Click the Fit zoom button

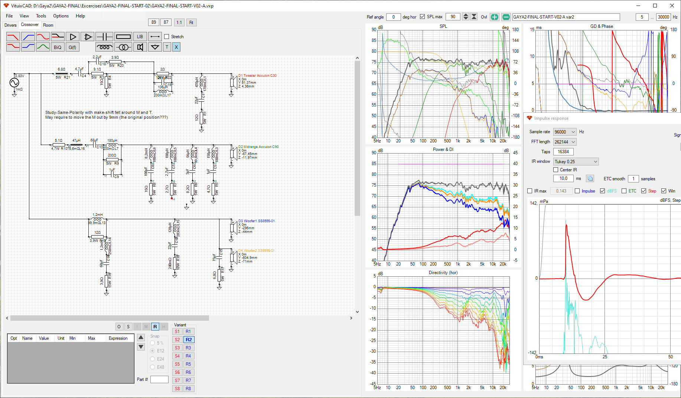191,22
